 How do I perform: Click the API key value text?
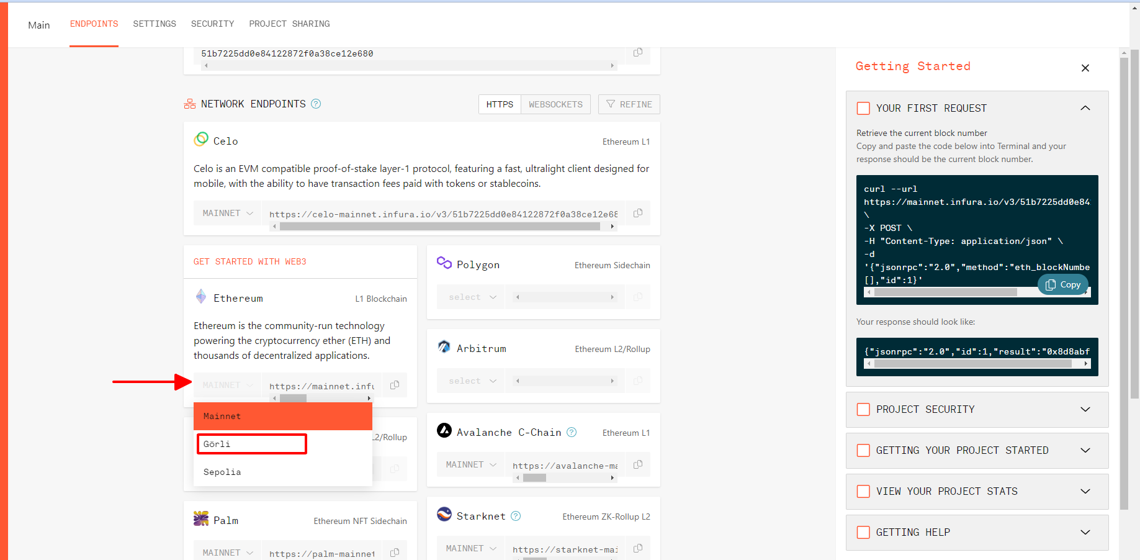pyautogui.click(x=287, y=53)
